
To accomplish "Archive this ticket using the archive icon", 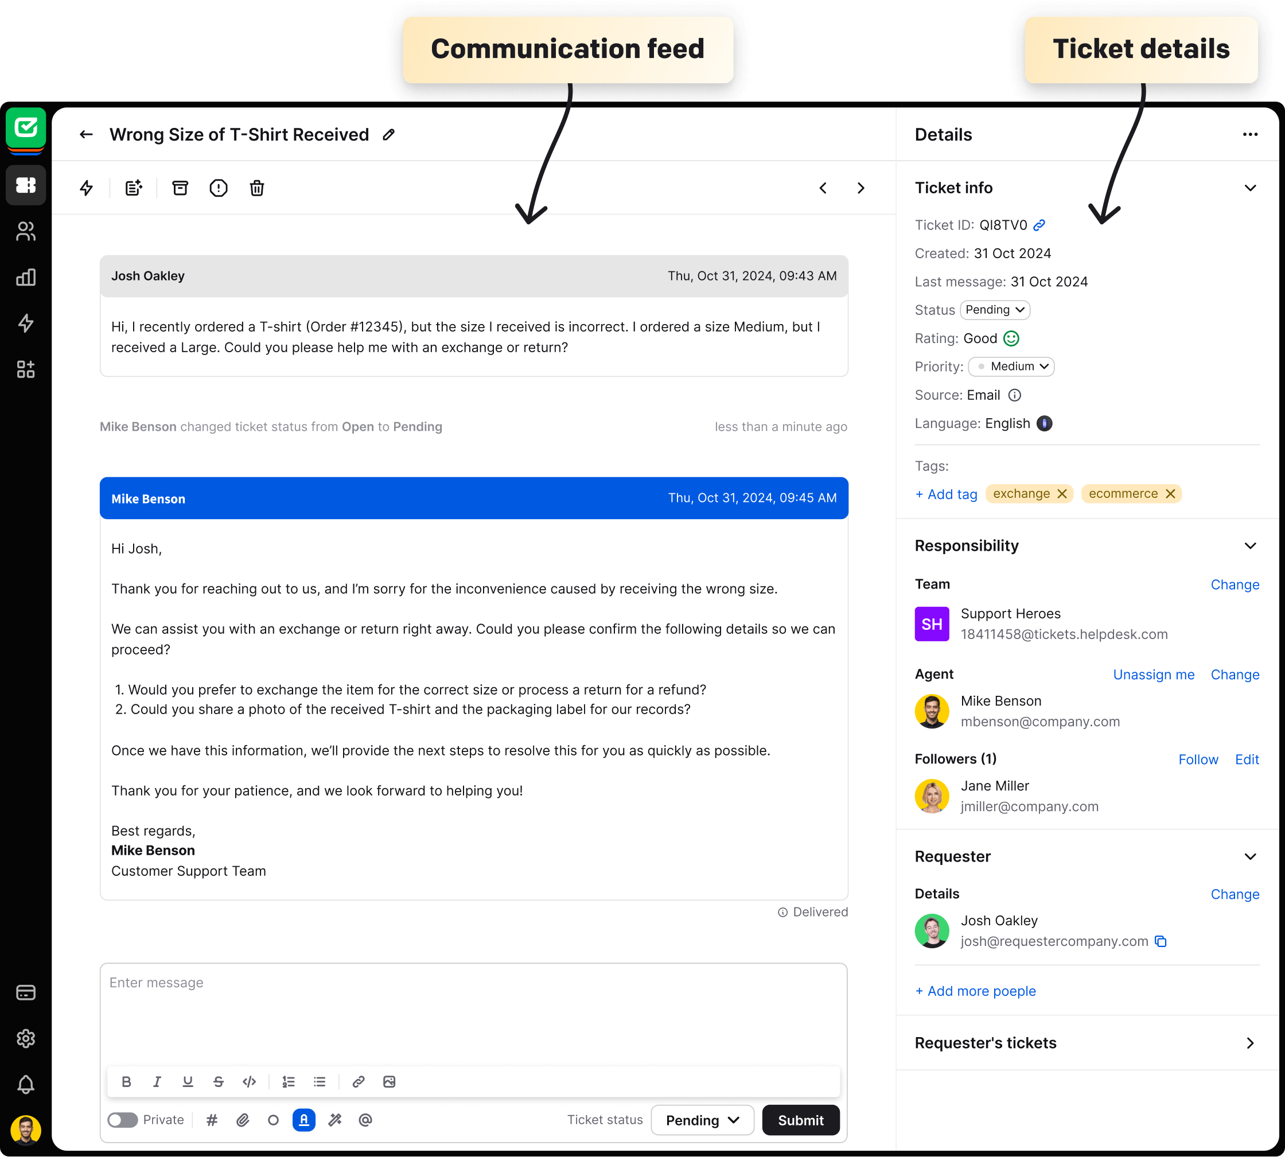I will click(x=180, y=188).
